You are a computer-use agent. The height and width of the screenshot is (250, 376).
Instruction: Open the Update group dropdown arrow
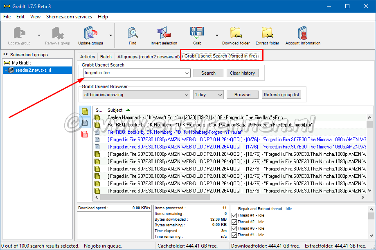pyautogui.click(x=39, y=35)
